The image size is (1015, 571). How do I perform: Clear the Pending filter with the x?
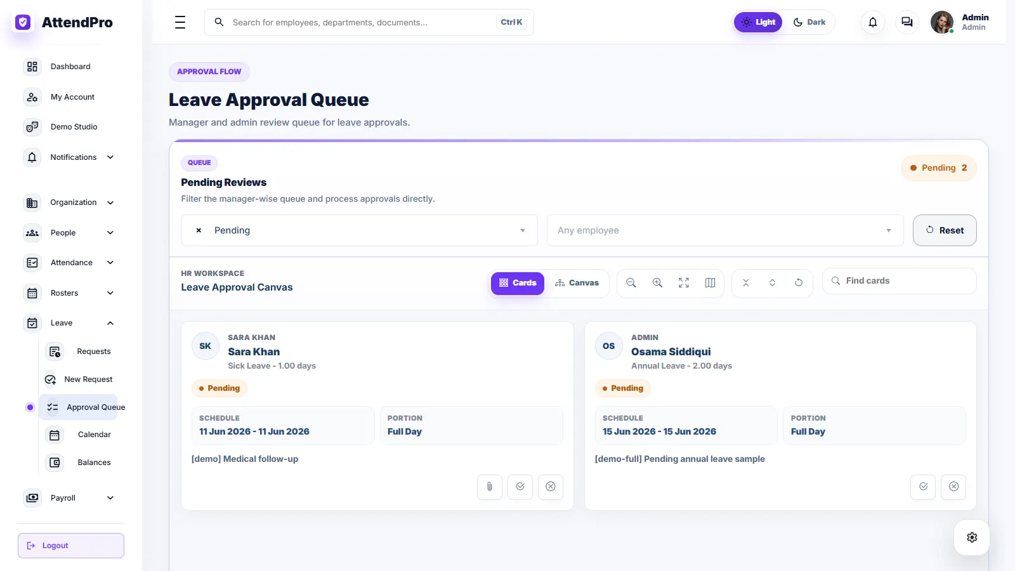click(199, 230)
